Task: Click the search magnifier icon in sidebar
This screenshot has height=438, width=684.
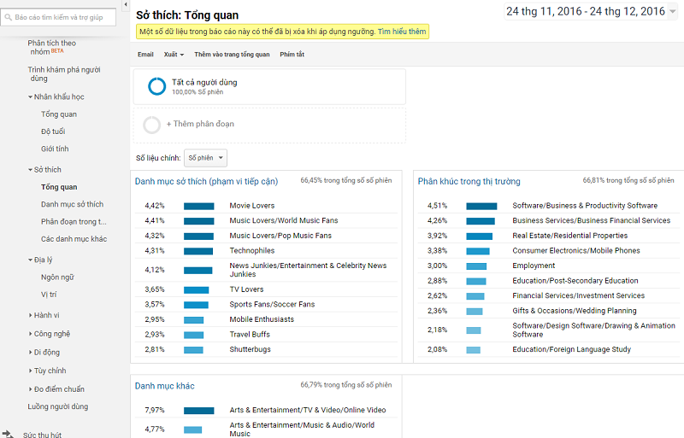Action: 8,17
